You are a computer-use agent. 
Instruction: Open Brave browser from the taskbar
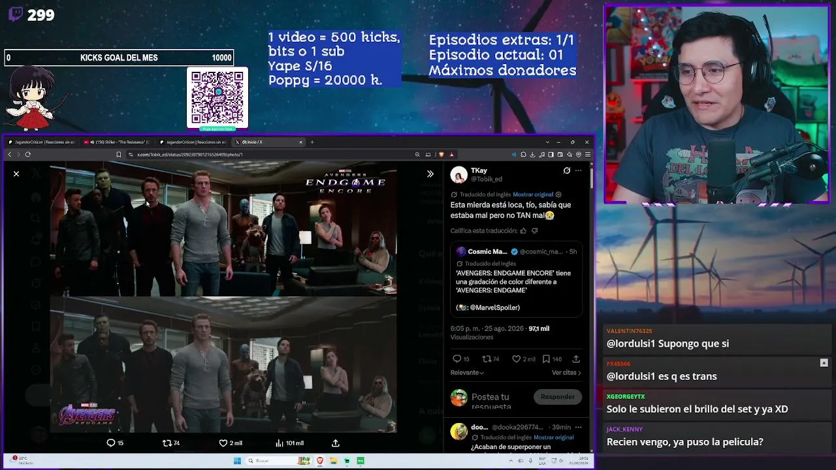pyautogui.click(x=320, y=461)
